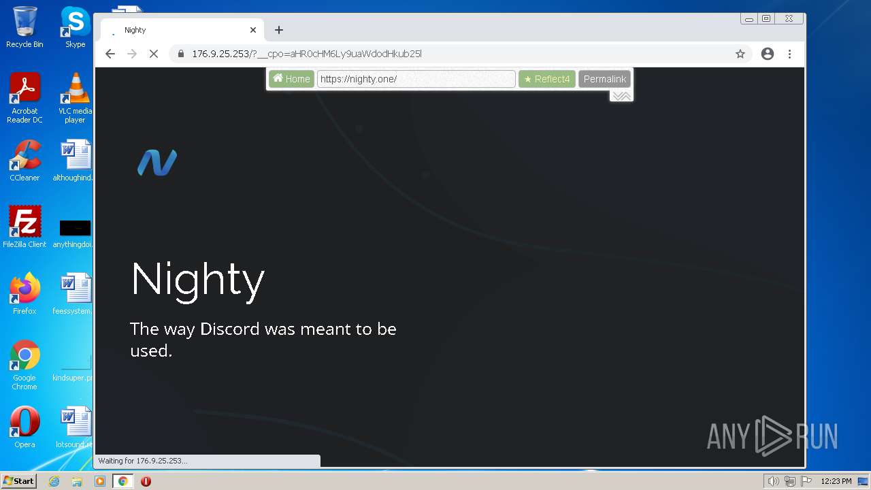Image resolution: width=871 pixels, height=490 pixels.
Task: Open the Recycle Bin desktop icon
Action: point(24,27)
